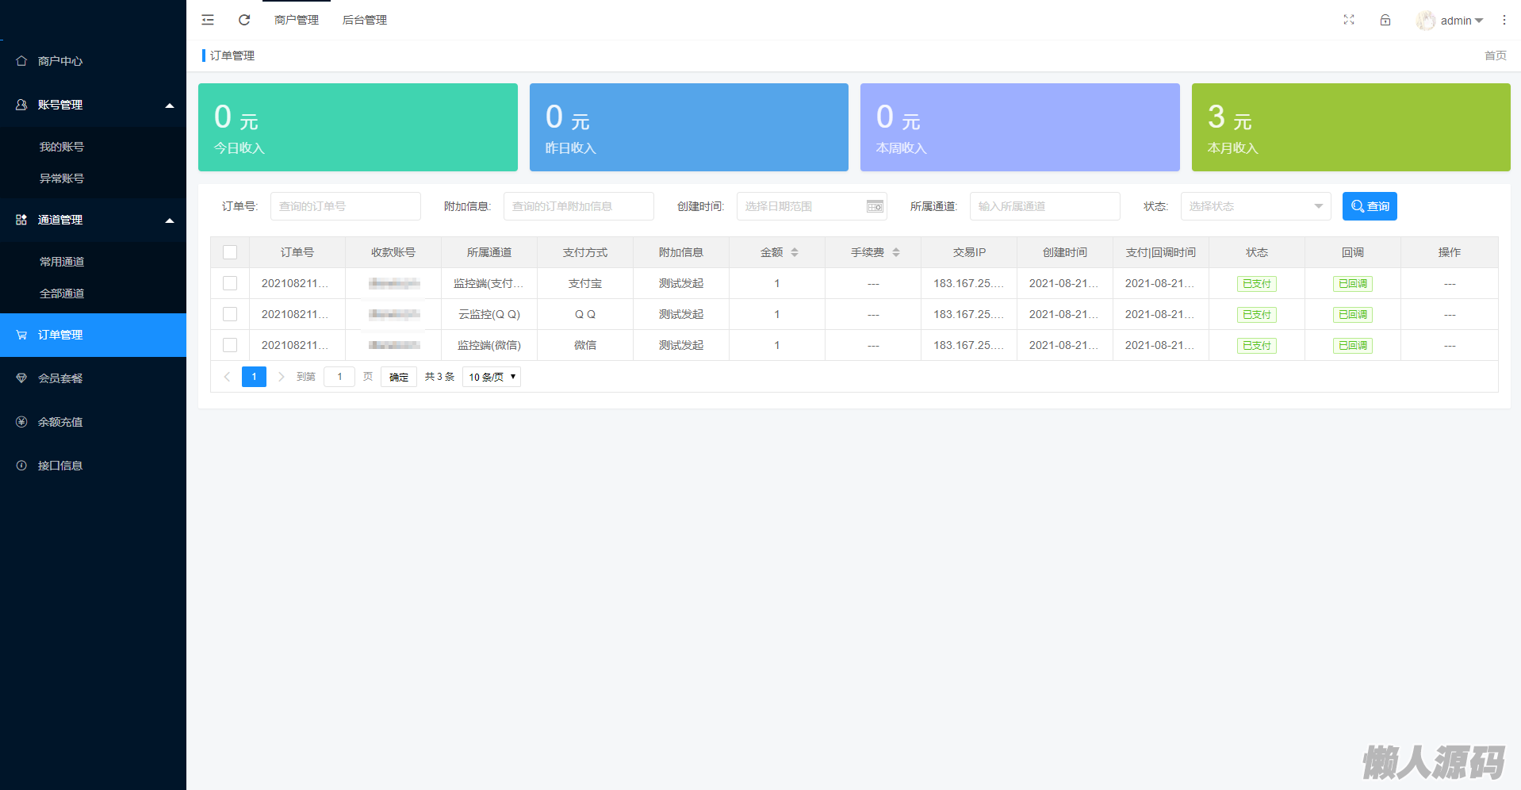The width and height of the screenshot is (1521, 790).
Task: Click the refresh icon in top bar
Action: click(x=244, y=20)
